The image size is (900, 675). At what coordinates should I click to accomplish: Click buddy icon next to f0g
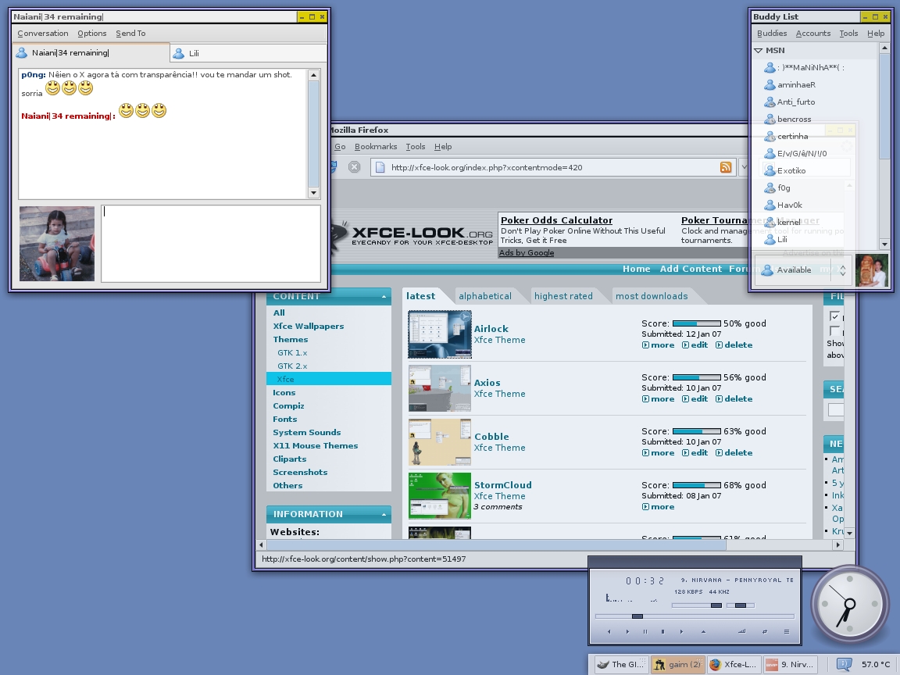pos(770,187)
